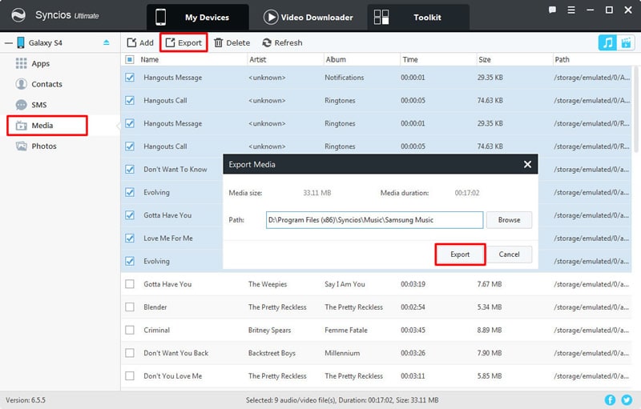Eject the Galaxy S4 device

[107, 42]
